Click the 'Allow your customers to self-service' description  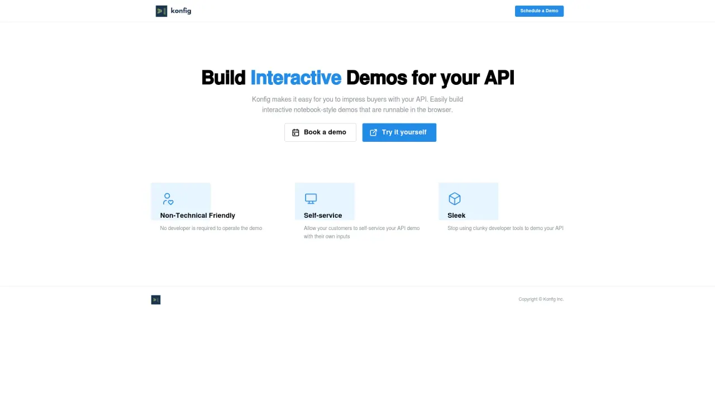click(x=362, y=232)
